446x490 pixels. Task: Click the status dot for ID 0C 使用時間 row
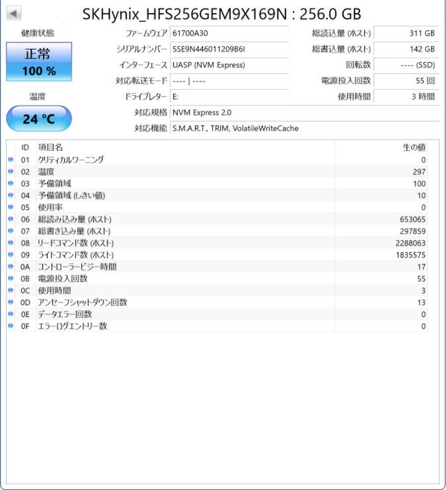click(x=10, y=290)
